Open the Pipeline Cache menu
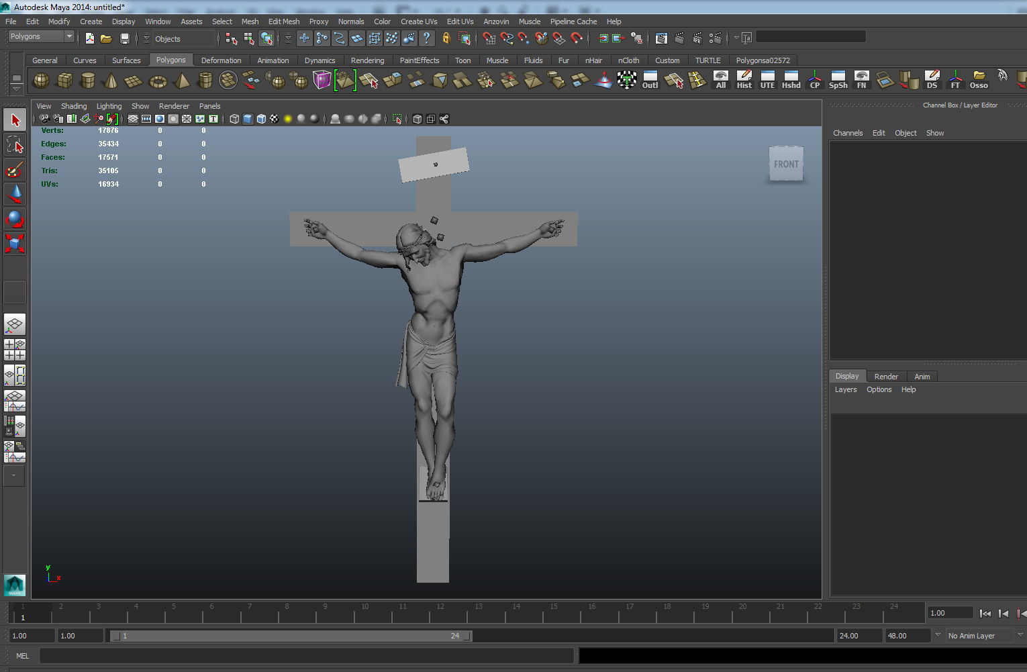Image resolution: width=1027 pixels, height=672 pixels. (x=573, y=21)
